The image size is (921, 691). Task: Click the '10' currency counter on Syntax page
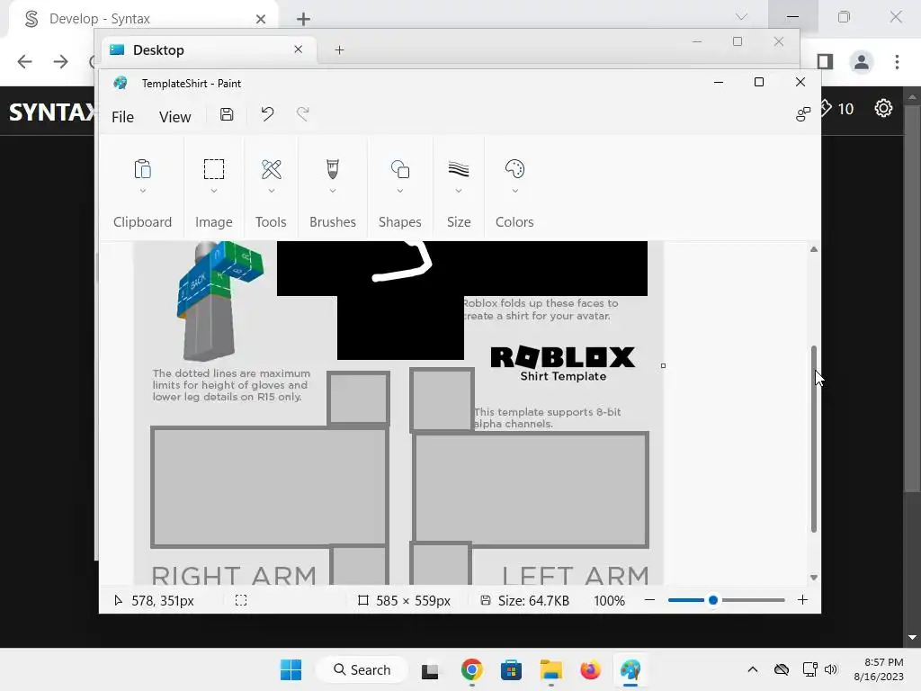click(x=845, y=109)
